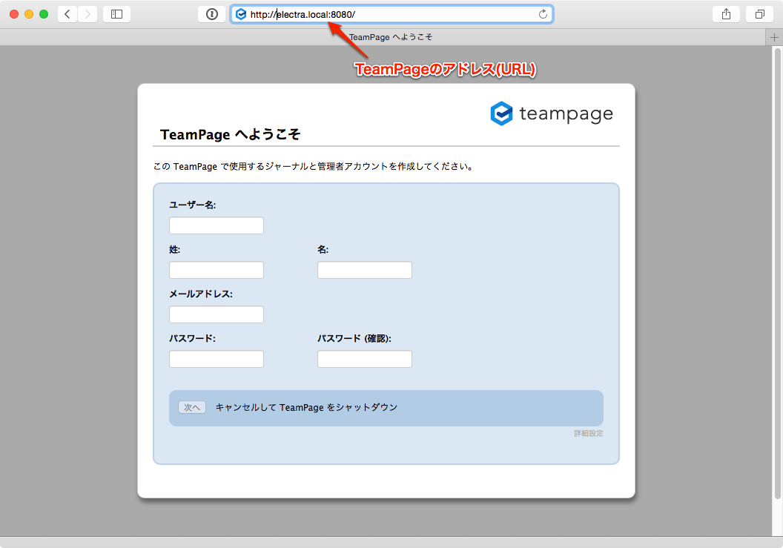Show all tabs overview icon
The image size is (783, 548).
click(760, 14)
